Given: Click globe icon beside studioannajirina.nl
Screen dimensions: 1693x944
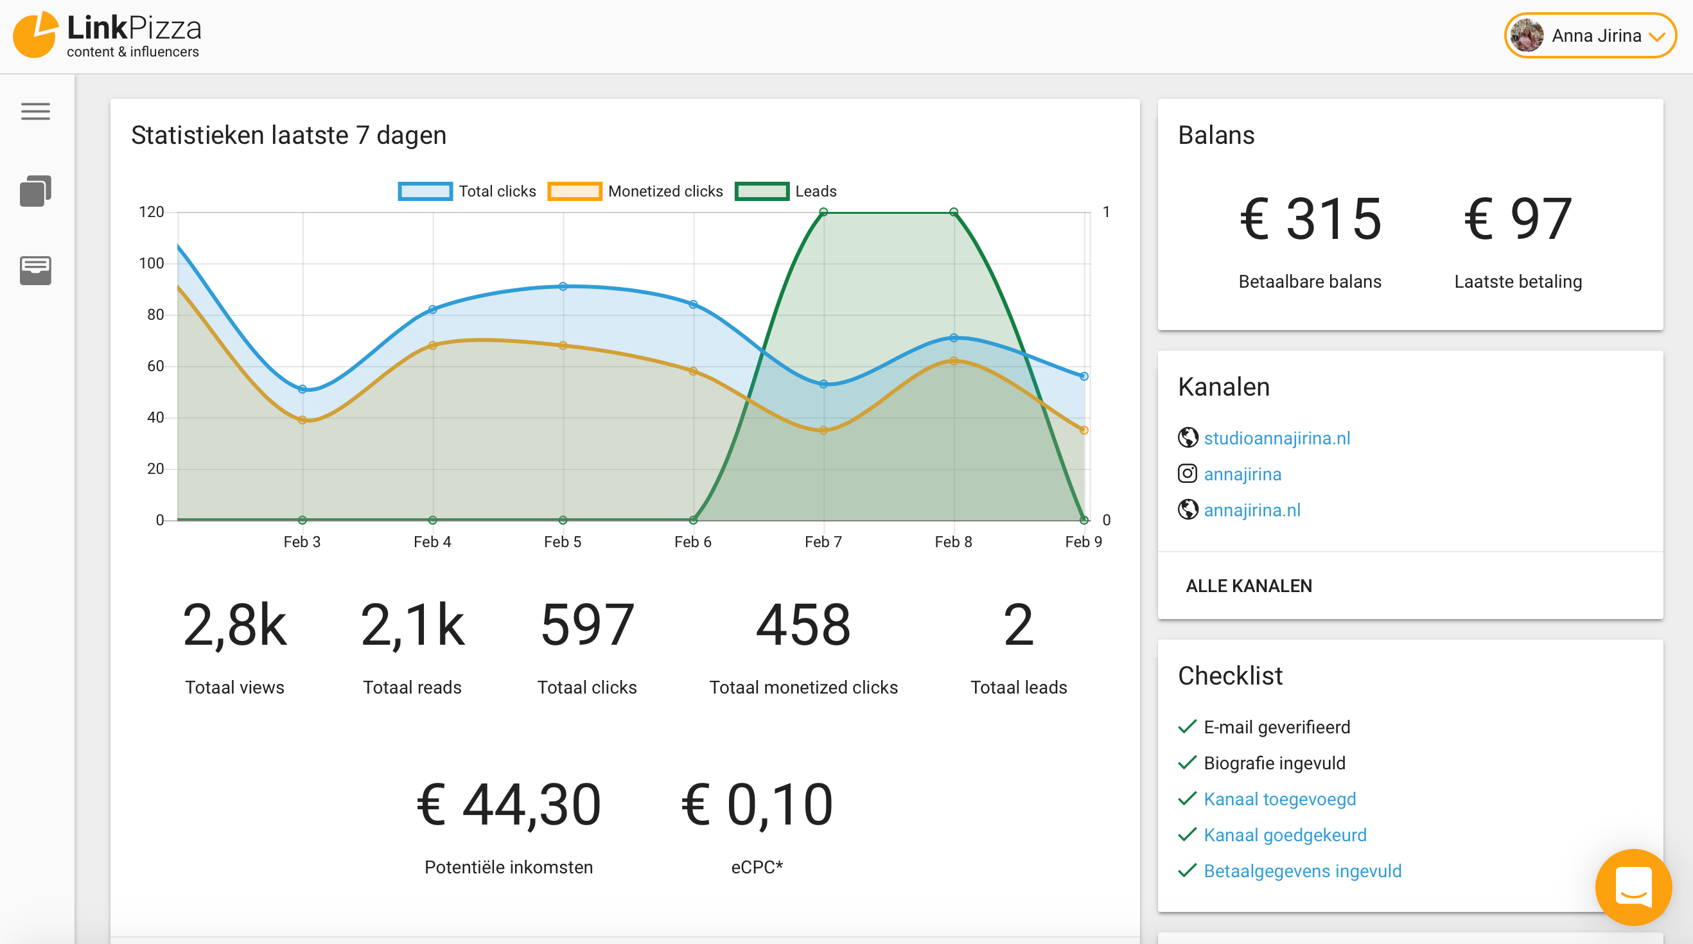Looking at the screenshot, I should click(1188, 437).
